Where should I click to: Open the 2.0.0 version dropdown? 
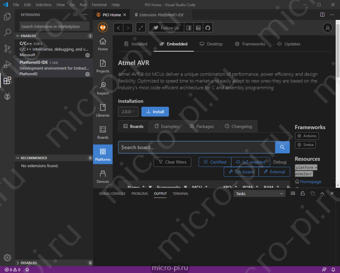pyautogui.click(x=128, y=112)
